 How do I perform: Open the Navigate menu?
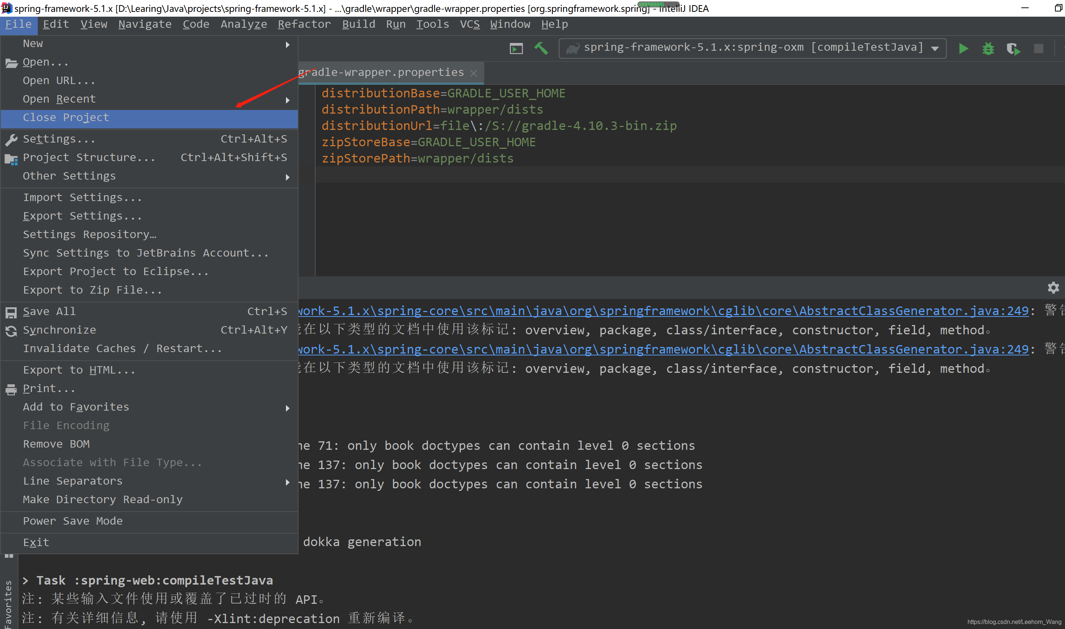pyautogui.click(x=145, y=24)
